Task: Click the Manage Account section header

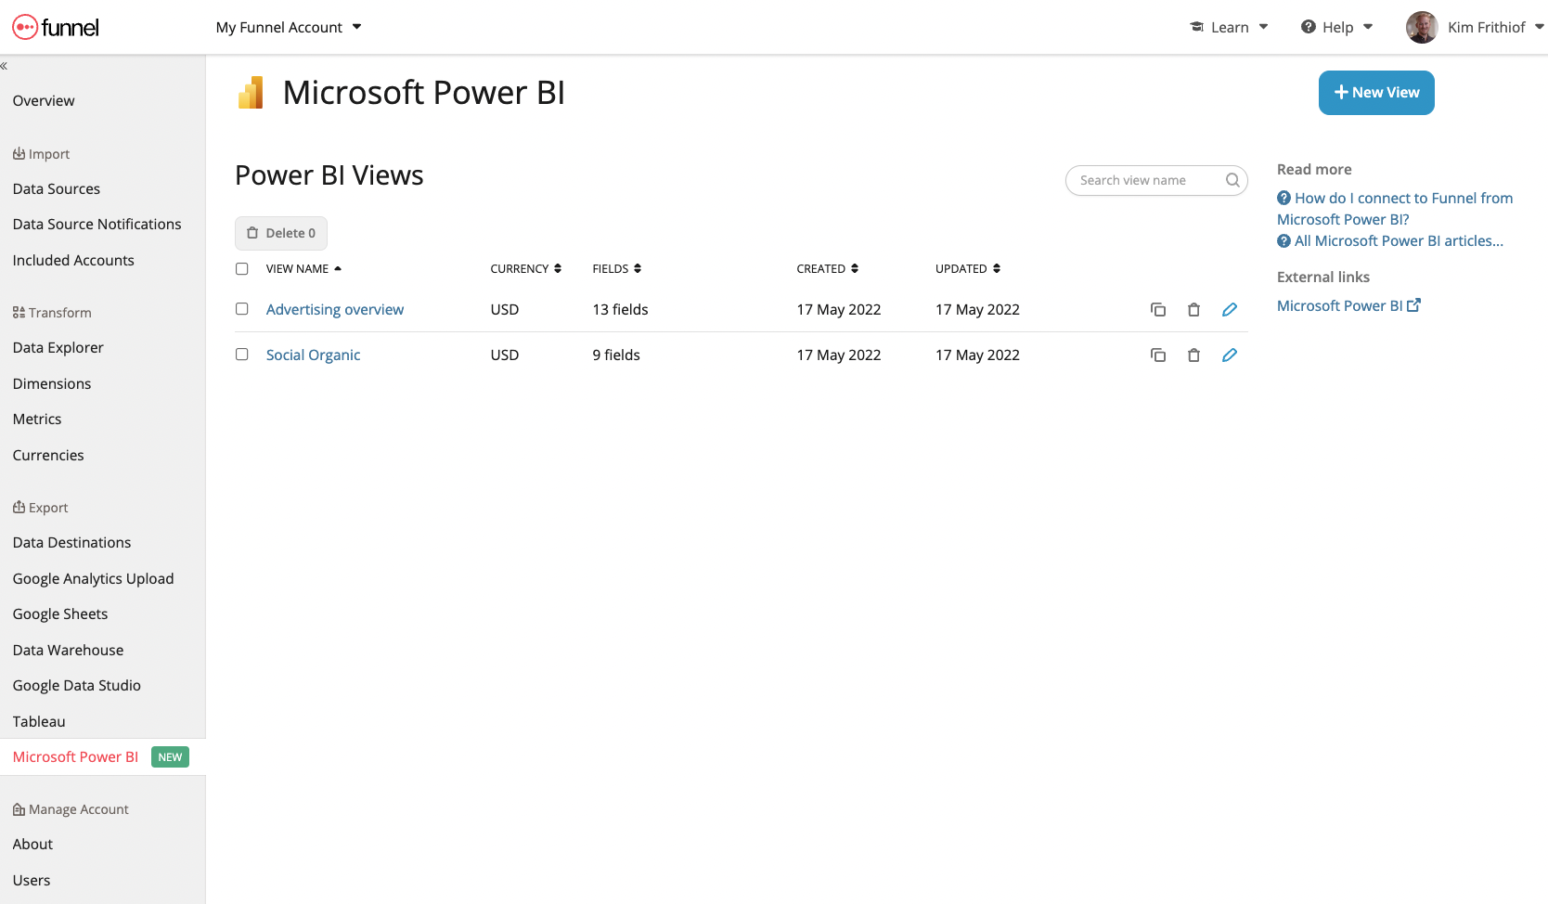Action: 71,809
